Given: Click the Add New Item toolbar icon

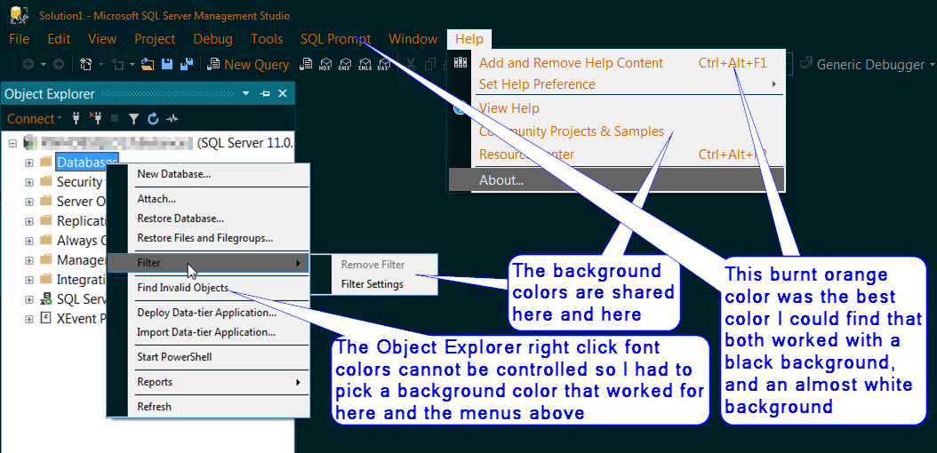Looking at the screenshot, I should click(x=117, y=65).
